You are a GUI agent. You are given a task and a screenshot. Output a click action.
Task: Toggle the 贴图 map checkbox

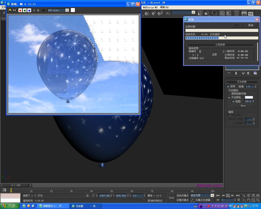pos(233,101)
